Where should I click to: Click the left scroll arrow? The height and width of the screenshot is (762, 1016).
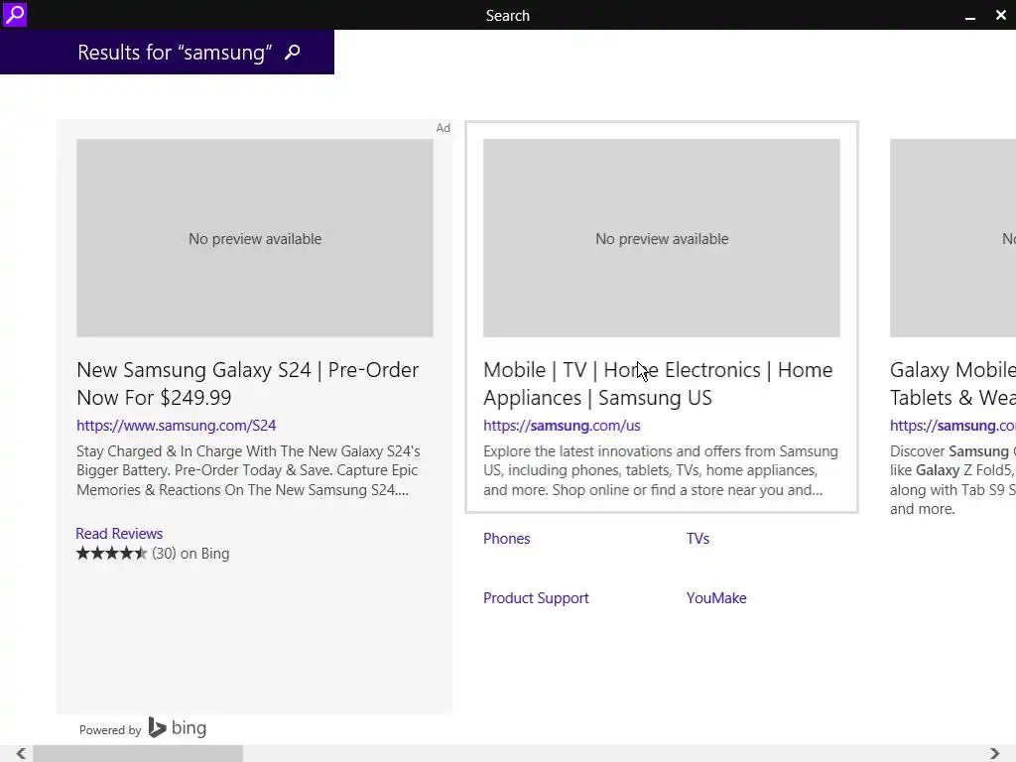[20, 754]
